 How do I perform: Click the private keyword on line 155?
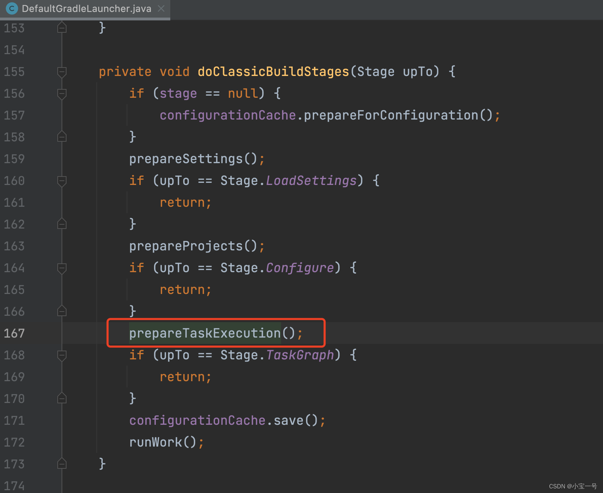[125, 71]
